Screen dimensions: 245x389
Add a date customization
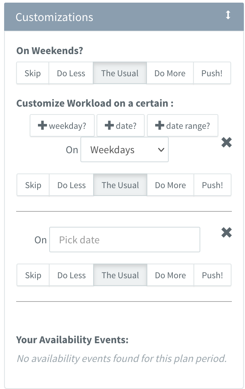point(120,125)
